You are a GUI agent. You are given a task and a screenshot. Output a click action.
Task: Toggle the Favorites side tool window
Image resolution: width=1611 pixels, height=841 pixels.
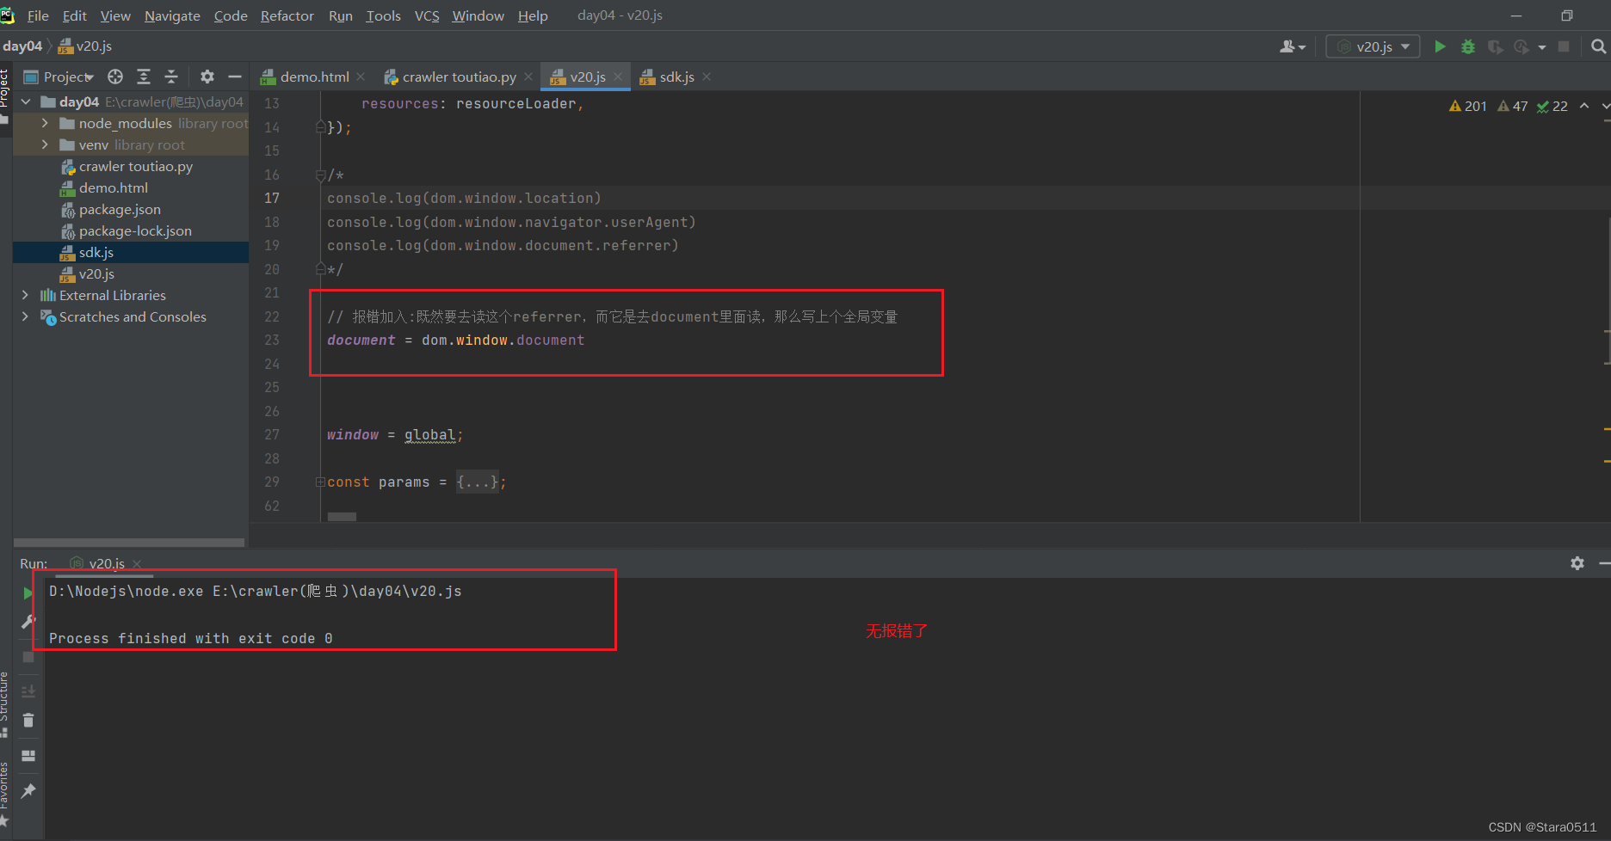tap(5, 795)
